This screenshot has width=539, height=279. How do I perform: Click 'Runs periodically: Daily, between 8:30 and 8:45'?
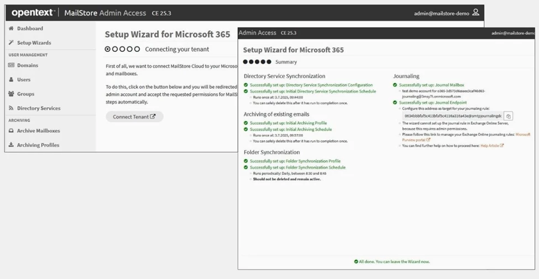click(290, 174)
